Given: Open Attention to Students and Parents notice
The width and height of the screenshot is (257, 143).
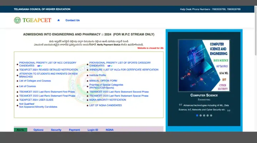Looking at the screenshot, I should point(48,75).
